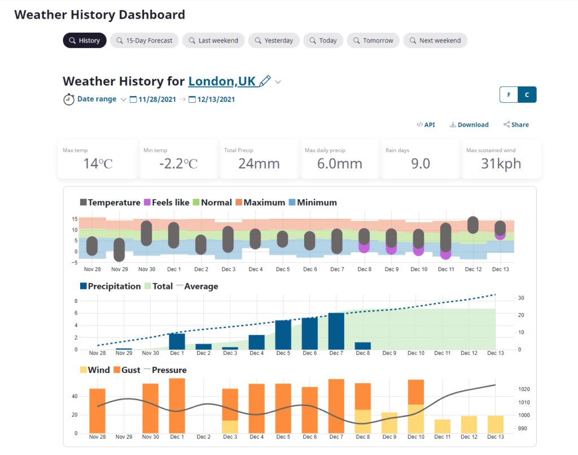
Task: Click the Dec 7 precipitation bar
Action: tap(336, 331)
